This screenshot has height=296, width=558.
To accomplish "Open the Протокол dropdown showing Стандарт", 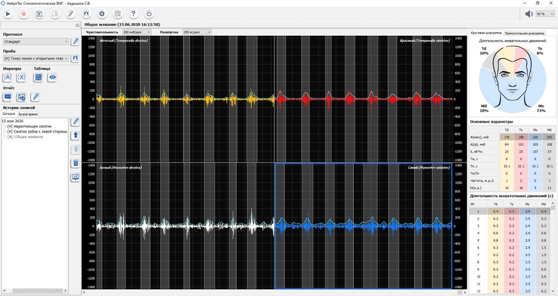I will (36, 42).
